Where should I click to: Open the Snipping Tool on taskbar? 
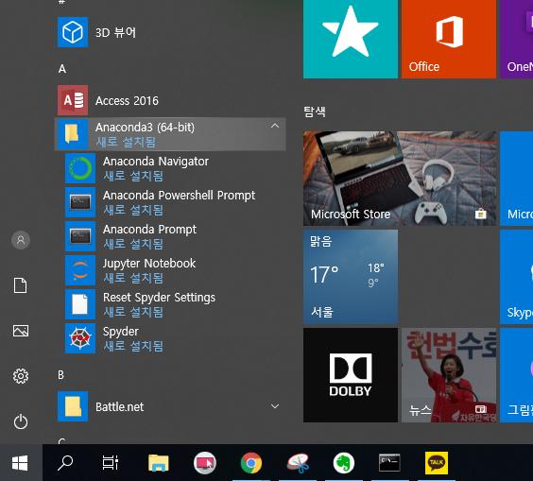(x=298, y=463)
